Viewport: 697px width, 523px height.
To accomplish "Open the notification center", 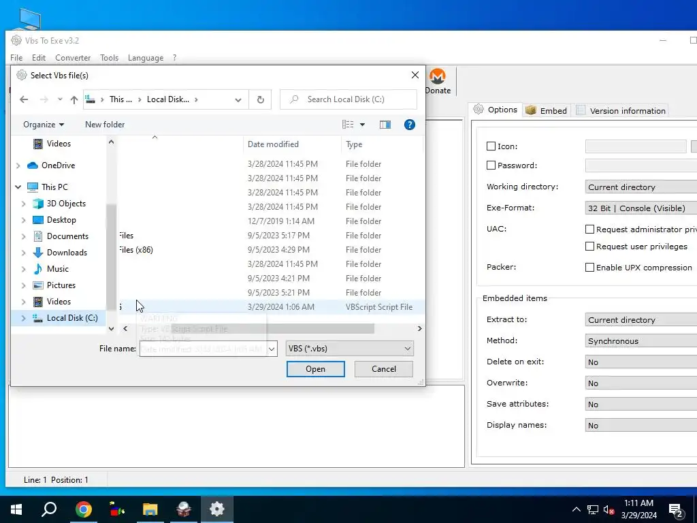I will [676, 510].
